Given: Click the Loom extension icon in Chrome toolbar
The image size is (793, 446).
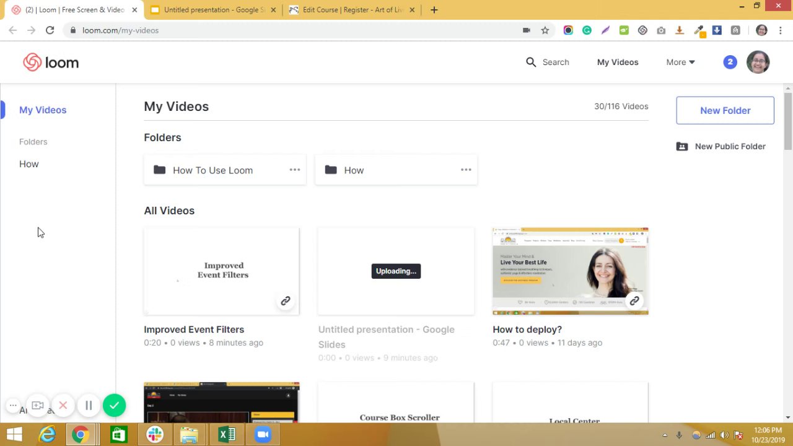Looking at the screenshot, I should pos(642,30).
